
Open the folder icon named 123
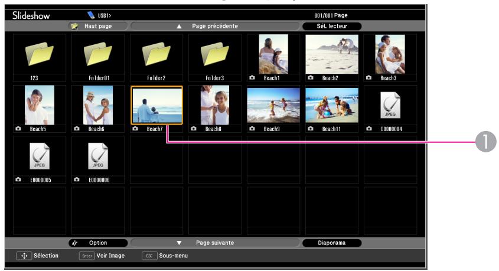pyautogui.click(x=40, y=54)
